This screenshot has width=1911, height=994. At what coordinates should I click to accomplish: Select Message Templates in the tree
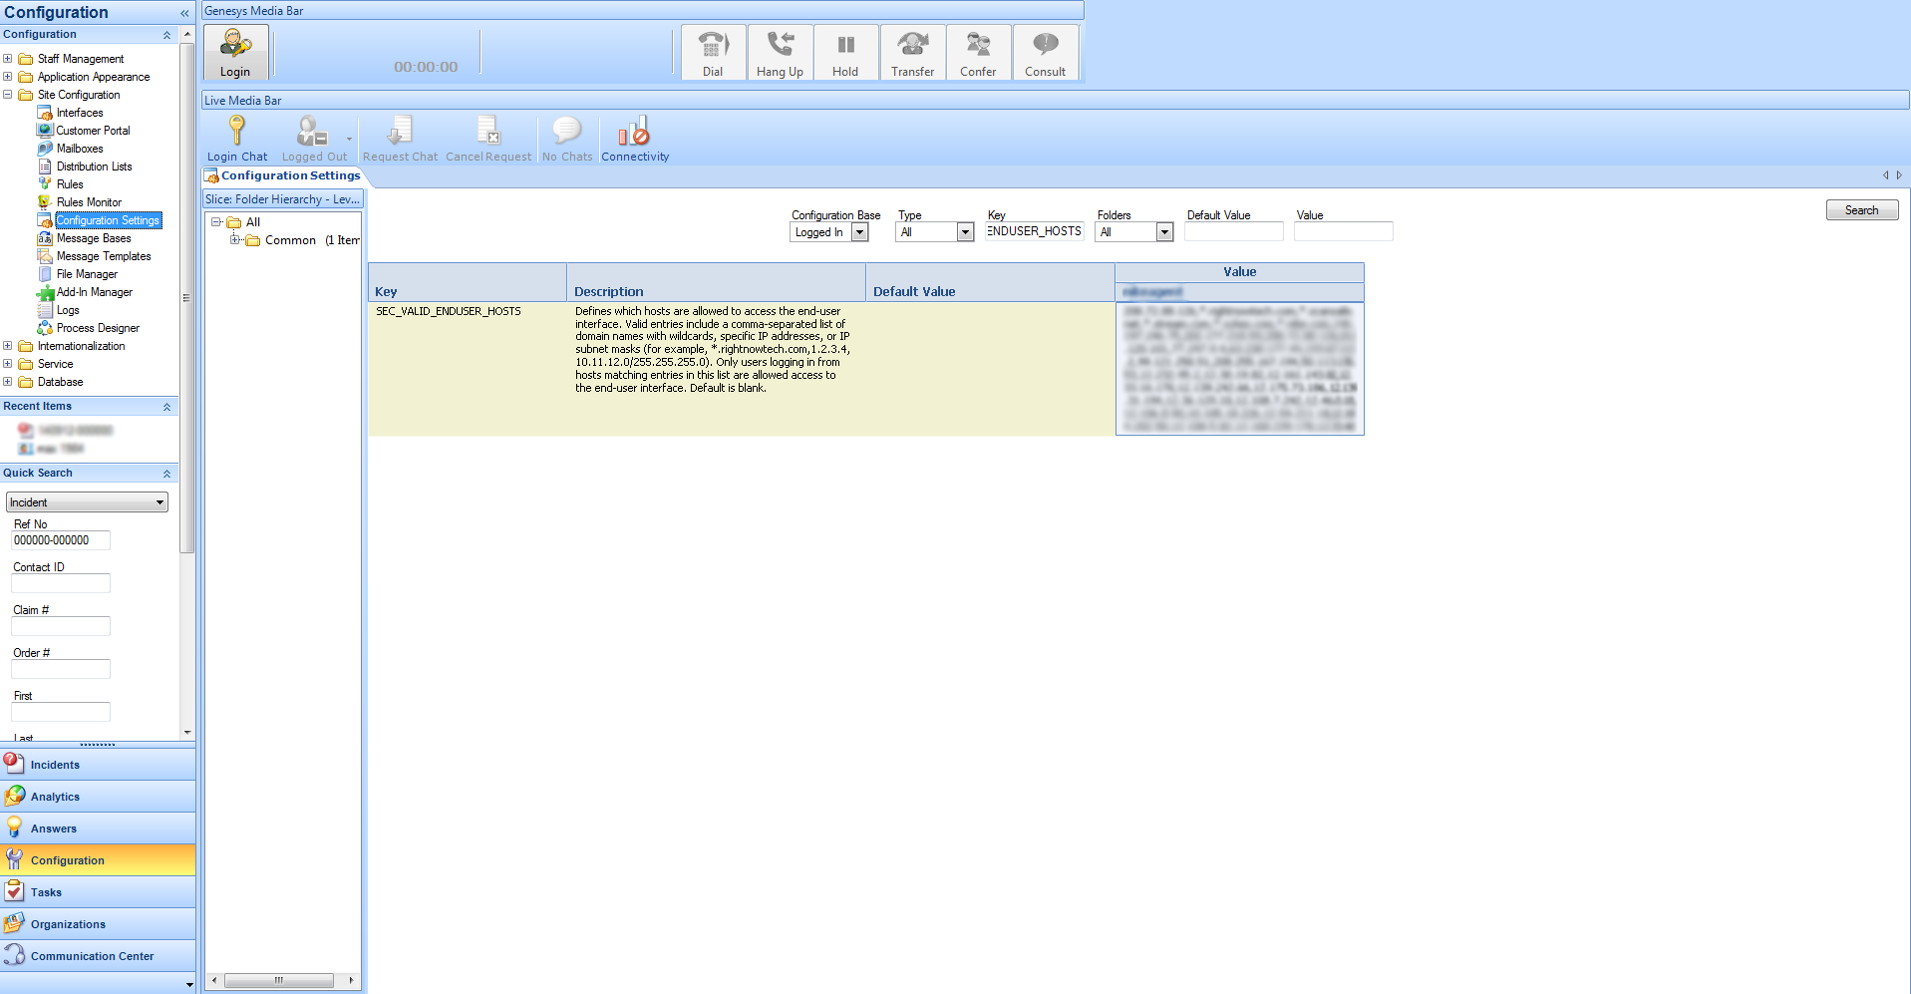coord(104,256)
